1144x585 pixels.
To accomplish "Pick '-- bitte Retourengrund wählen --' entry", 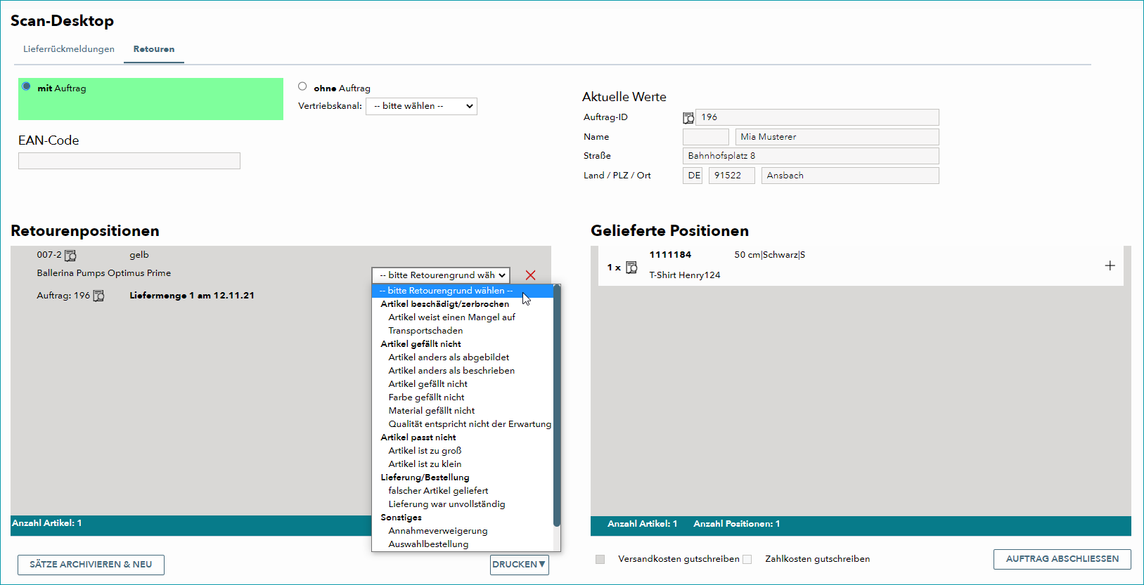I will point(463,291).
